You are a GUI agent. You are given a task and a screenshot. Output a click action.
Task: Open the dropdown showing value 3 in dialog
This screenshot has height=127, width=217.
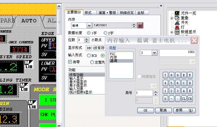[155, 53]
